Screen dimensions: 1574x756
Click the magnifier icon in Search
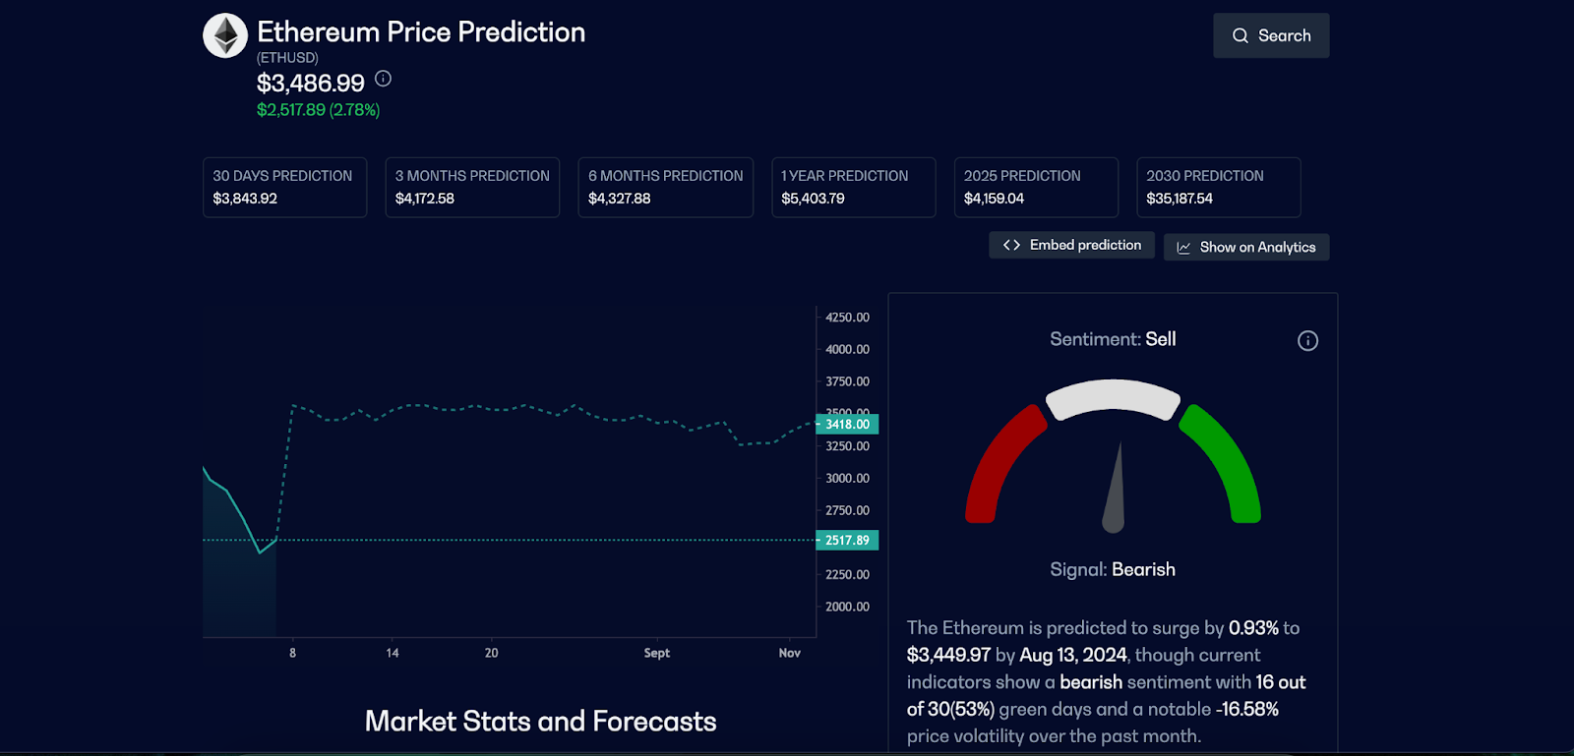point(1241,35)
